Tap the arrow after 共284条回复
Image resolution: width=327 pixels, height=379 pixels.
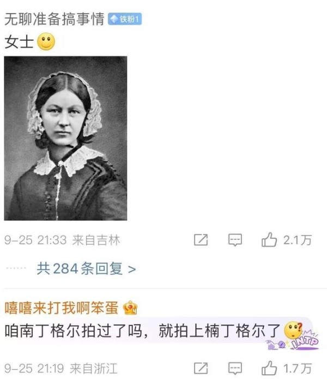coord(132,269)
